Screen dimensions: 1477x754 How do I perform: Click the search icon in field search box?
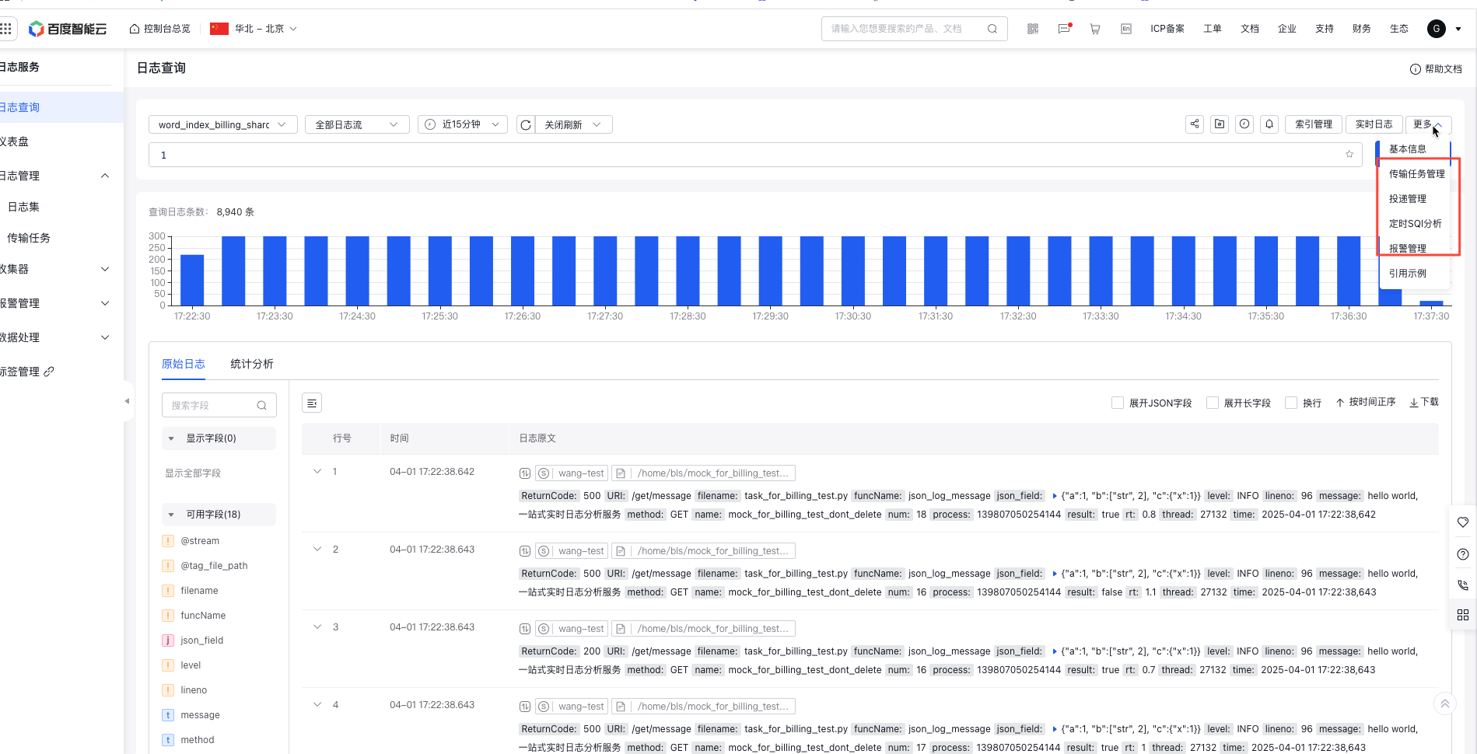pyautogui.click(x=261, y=405)
